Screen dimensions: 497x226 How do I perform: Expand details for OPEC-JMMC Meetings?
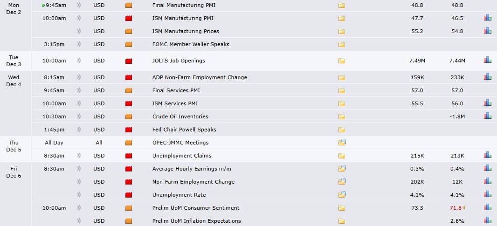[342, 143]
